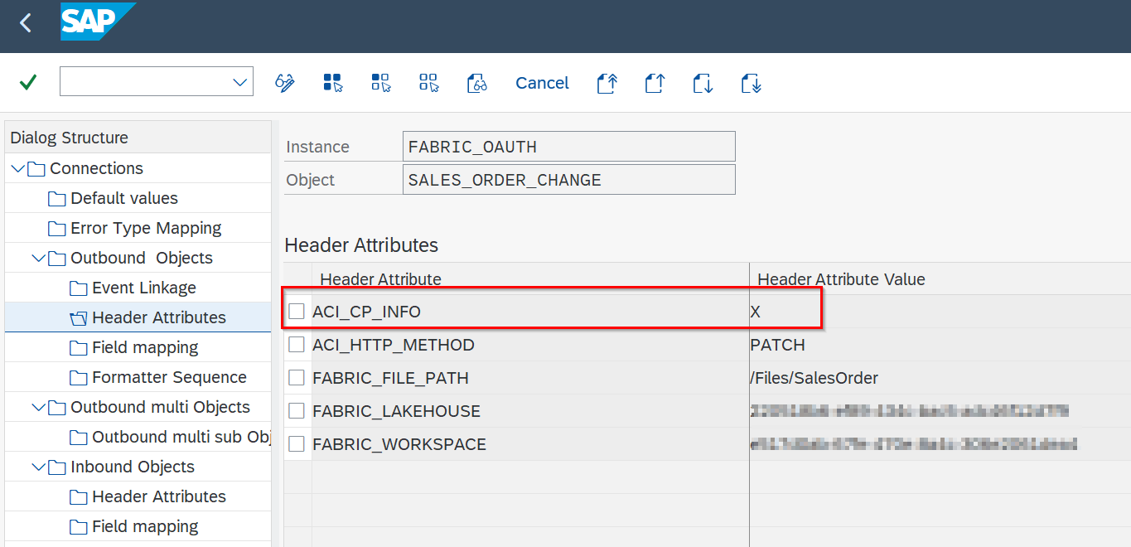
Task: Click the Header Attribute Value column header
Action: (940, 279)
